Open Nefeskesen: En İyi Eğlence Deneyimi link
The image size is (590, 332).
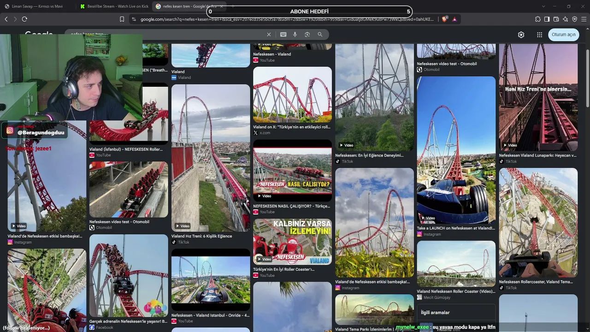[x=369, y=155]
